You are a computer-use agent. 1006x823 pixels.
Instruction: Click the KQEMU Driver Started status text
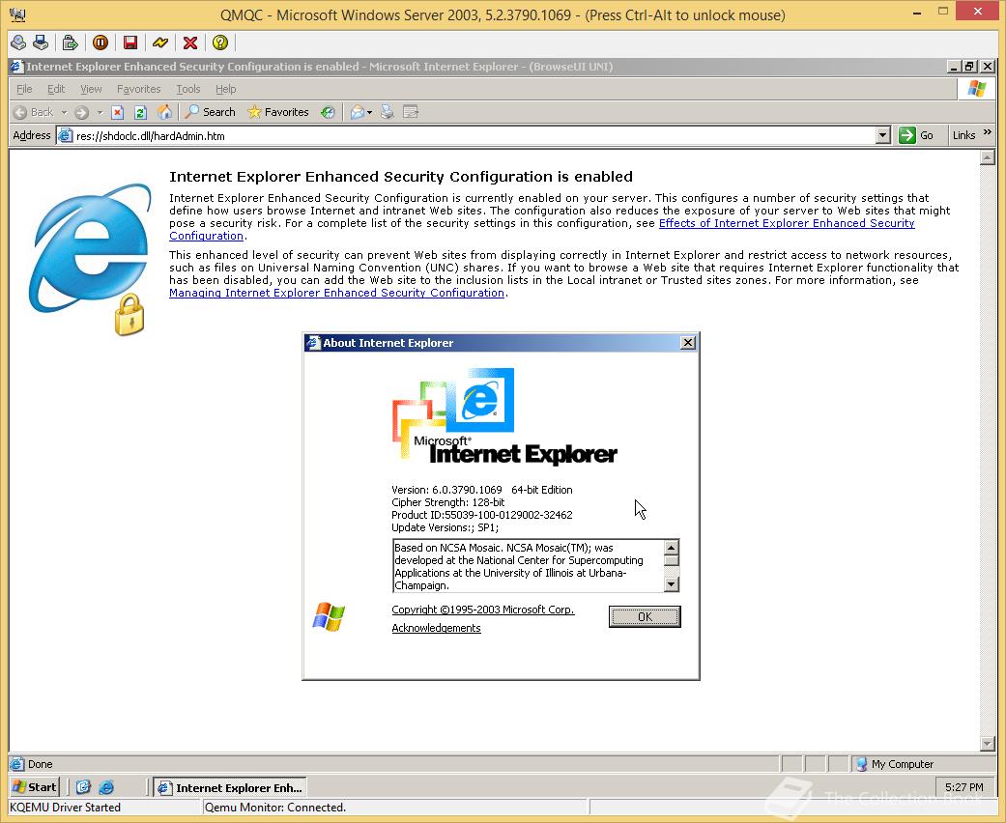click(x=65, y=808)
